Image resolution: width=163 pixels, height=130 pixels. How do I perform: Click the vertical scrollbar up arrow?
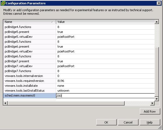point(156,22)
